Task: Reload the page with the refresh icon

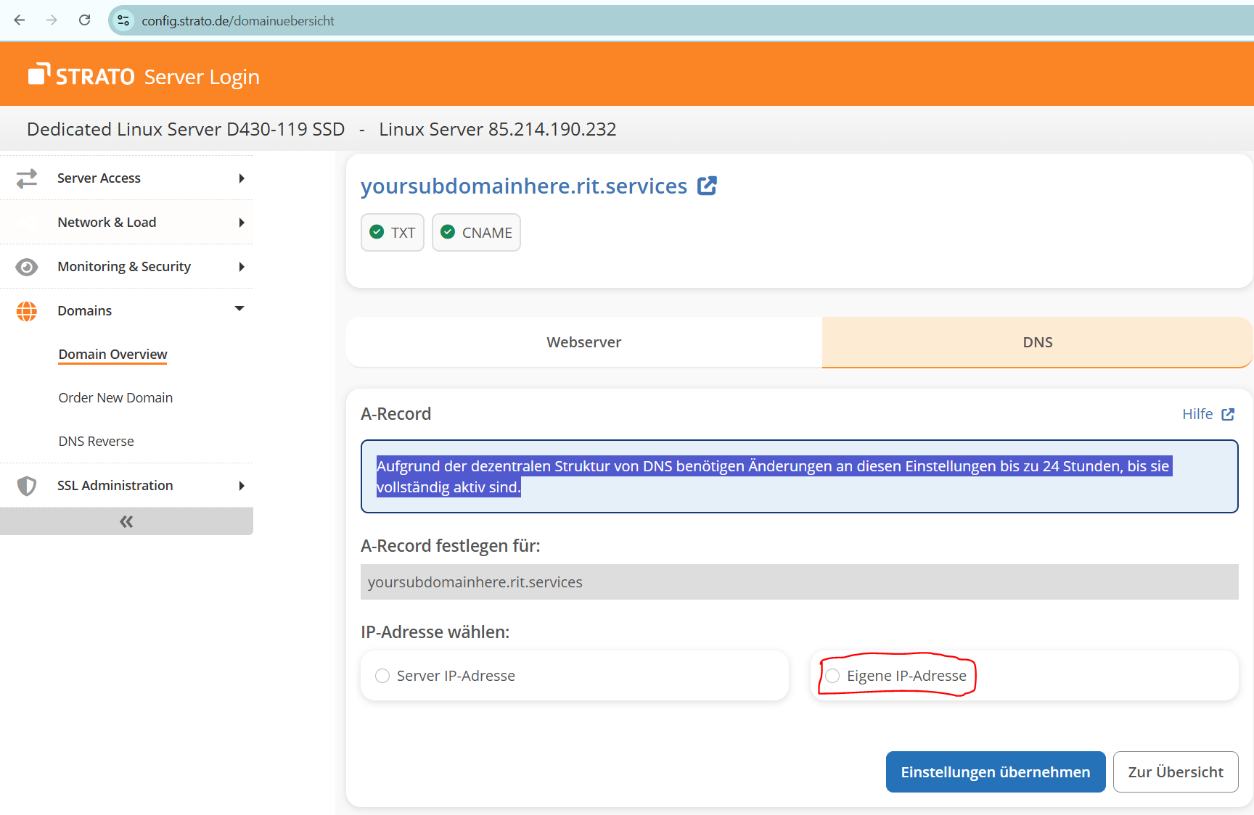Action: click(84, 20)
